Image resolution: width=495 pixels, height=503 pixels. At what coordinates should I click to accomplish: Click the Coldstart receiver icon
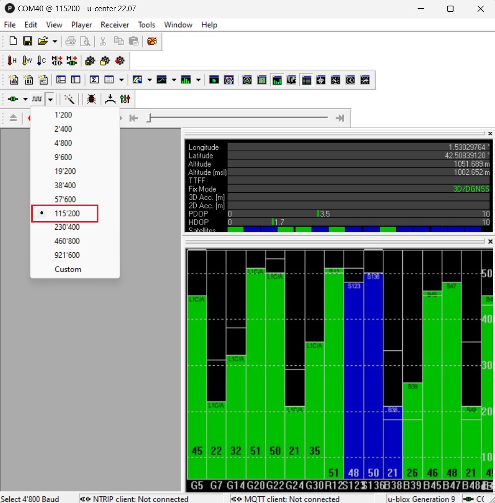pyautogui.click(x=42, y=61)
